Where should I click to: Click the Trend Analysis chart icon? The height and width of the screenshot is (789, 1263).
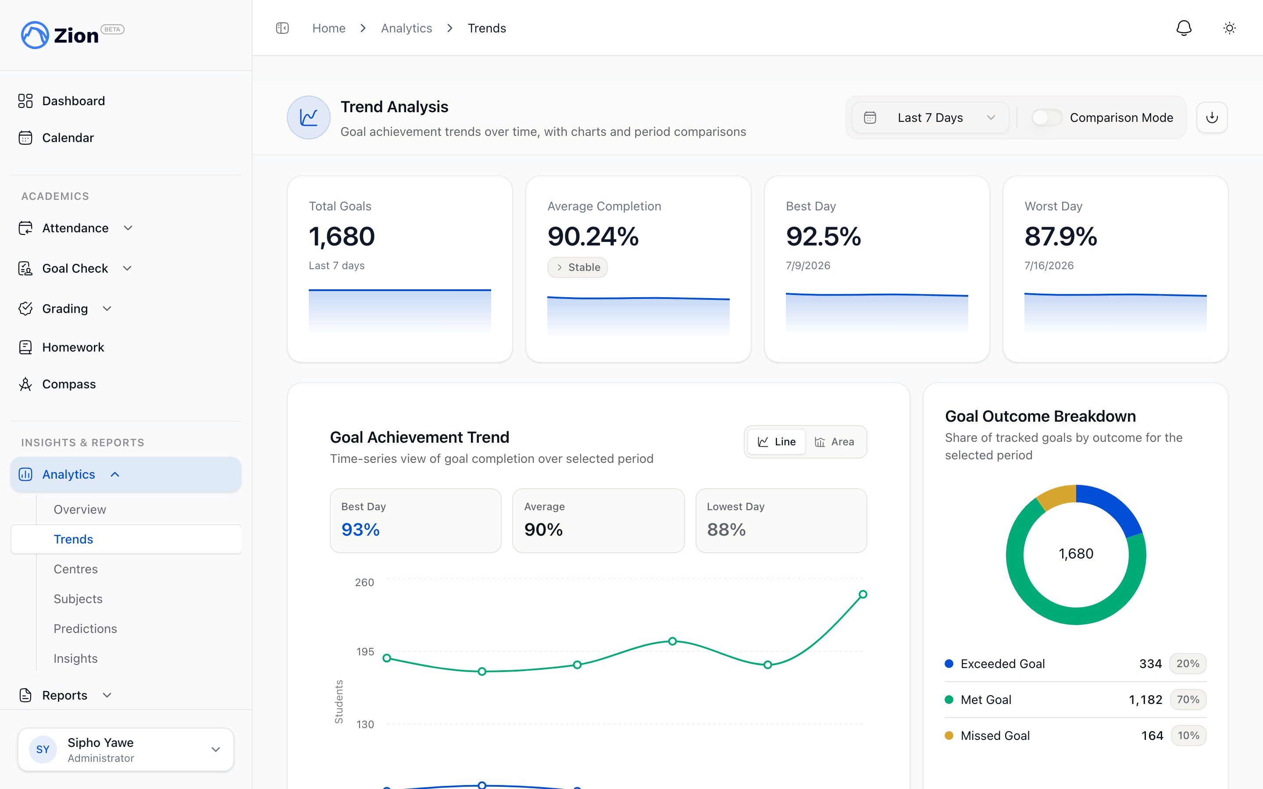click(308, 117)
